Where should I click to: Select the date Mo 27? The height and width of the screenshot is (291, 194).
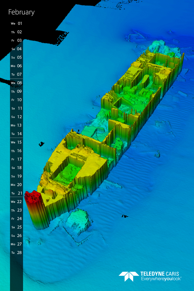pos(16,244)
